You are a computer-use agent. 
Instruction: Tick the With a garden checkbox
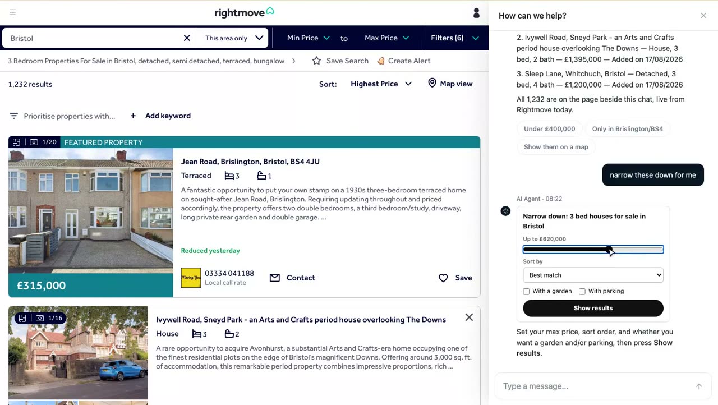526,291
